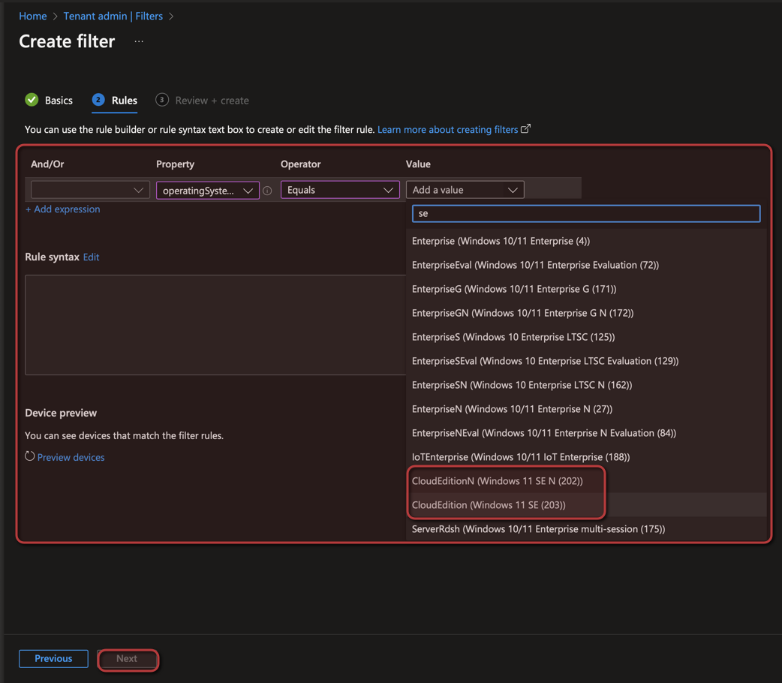This screenshot has height=683, width=782.
Task: Click the green checkmark Basics step icon
Action: click(x=32, y=100)
